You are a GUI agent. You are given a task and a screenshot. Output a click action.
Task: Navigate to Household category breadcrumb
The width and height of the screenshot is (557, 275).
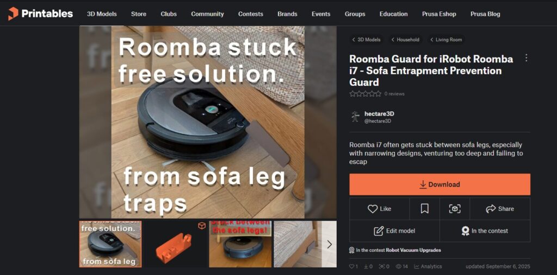[x=405, y=40]
